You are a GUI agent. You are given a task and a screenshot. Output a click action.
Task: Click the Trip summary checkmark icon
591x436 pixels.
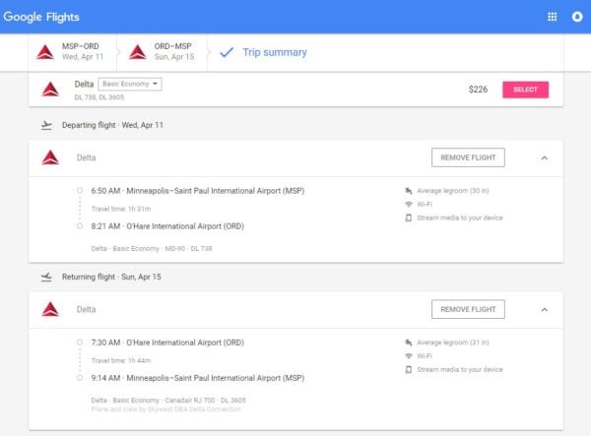[x=227, y=52]
